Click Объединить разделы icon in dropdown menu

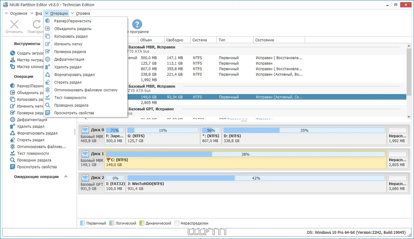tap(48, 29)
